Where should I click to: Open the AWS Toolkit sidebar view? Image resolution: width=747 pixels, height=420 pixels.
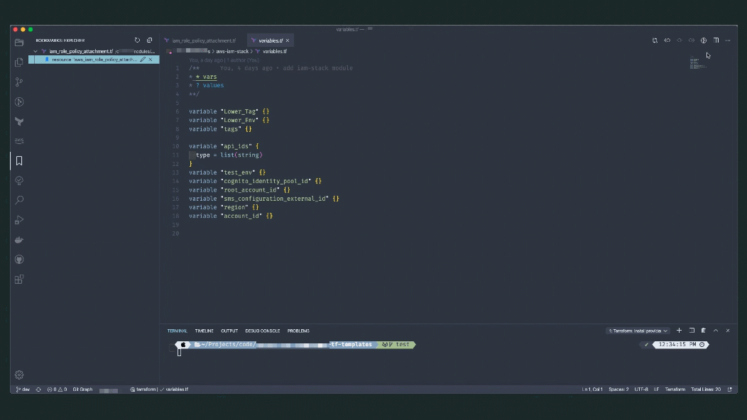[19, 141]
